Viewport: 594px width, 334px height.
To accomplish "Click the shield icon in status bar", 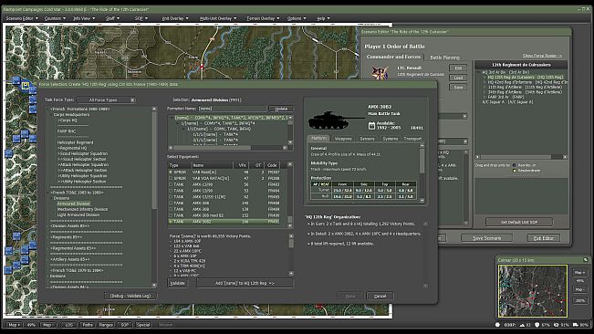I will (537, 325).
